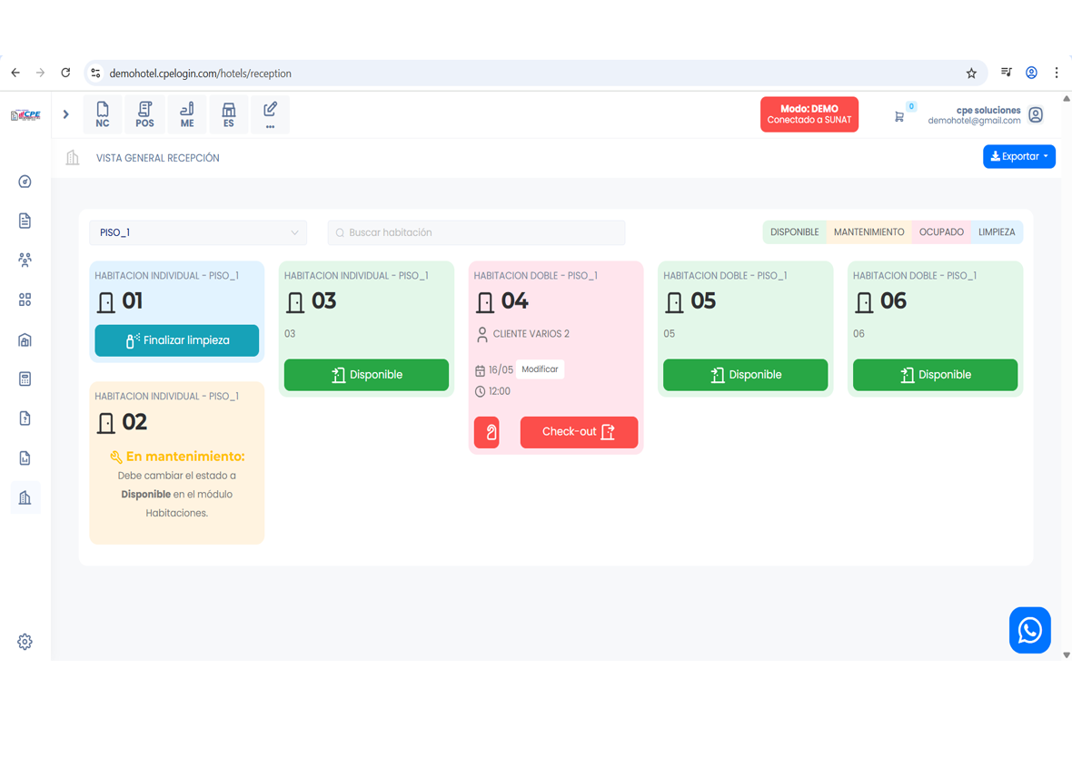The height and width of the screenshot is (757, 1072).
Task: Open the NC document shortcut
Action: [103, 114]
